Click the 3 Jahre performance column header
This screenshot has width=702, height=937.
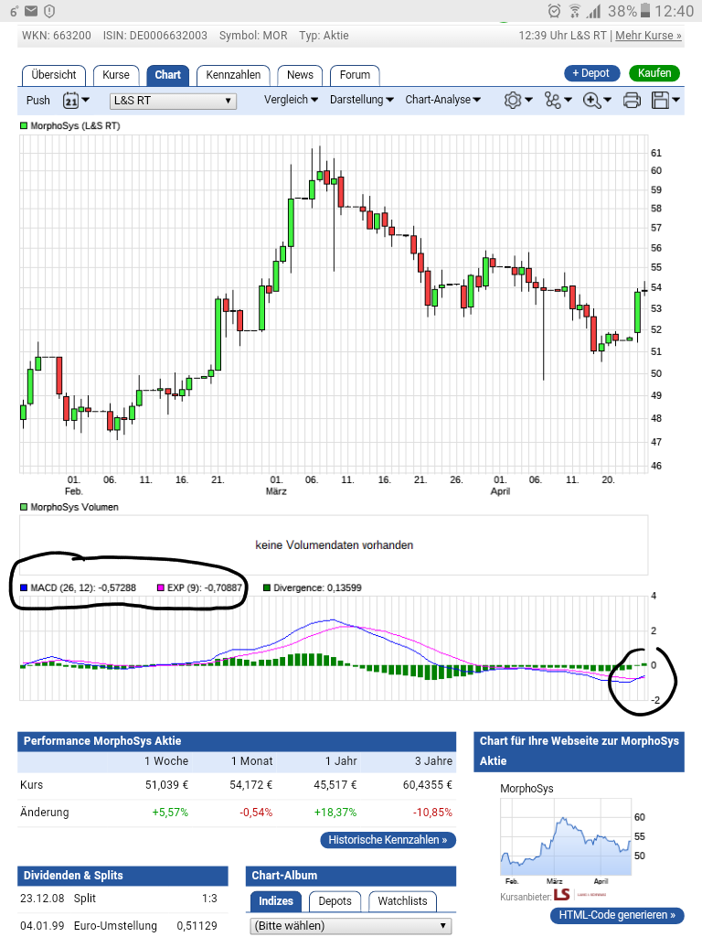pos(433,761)
